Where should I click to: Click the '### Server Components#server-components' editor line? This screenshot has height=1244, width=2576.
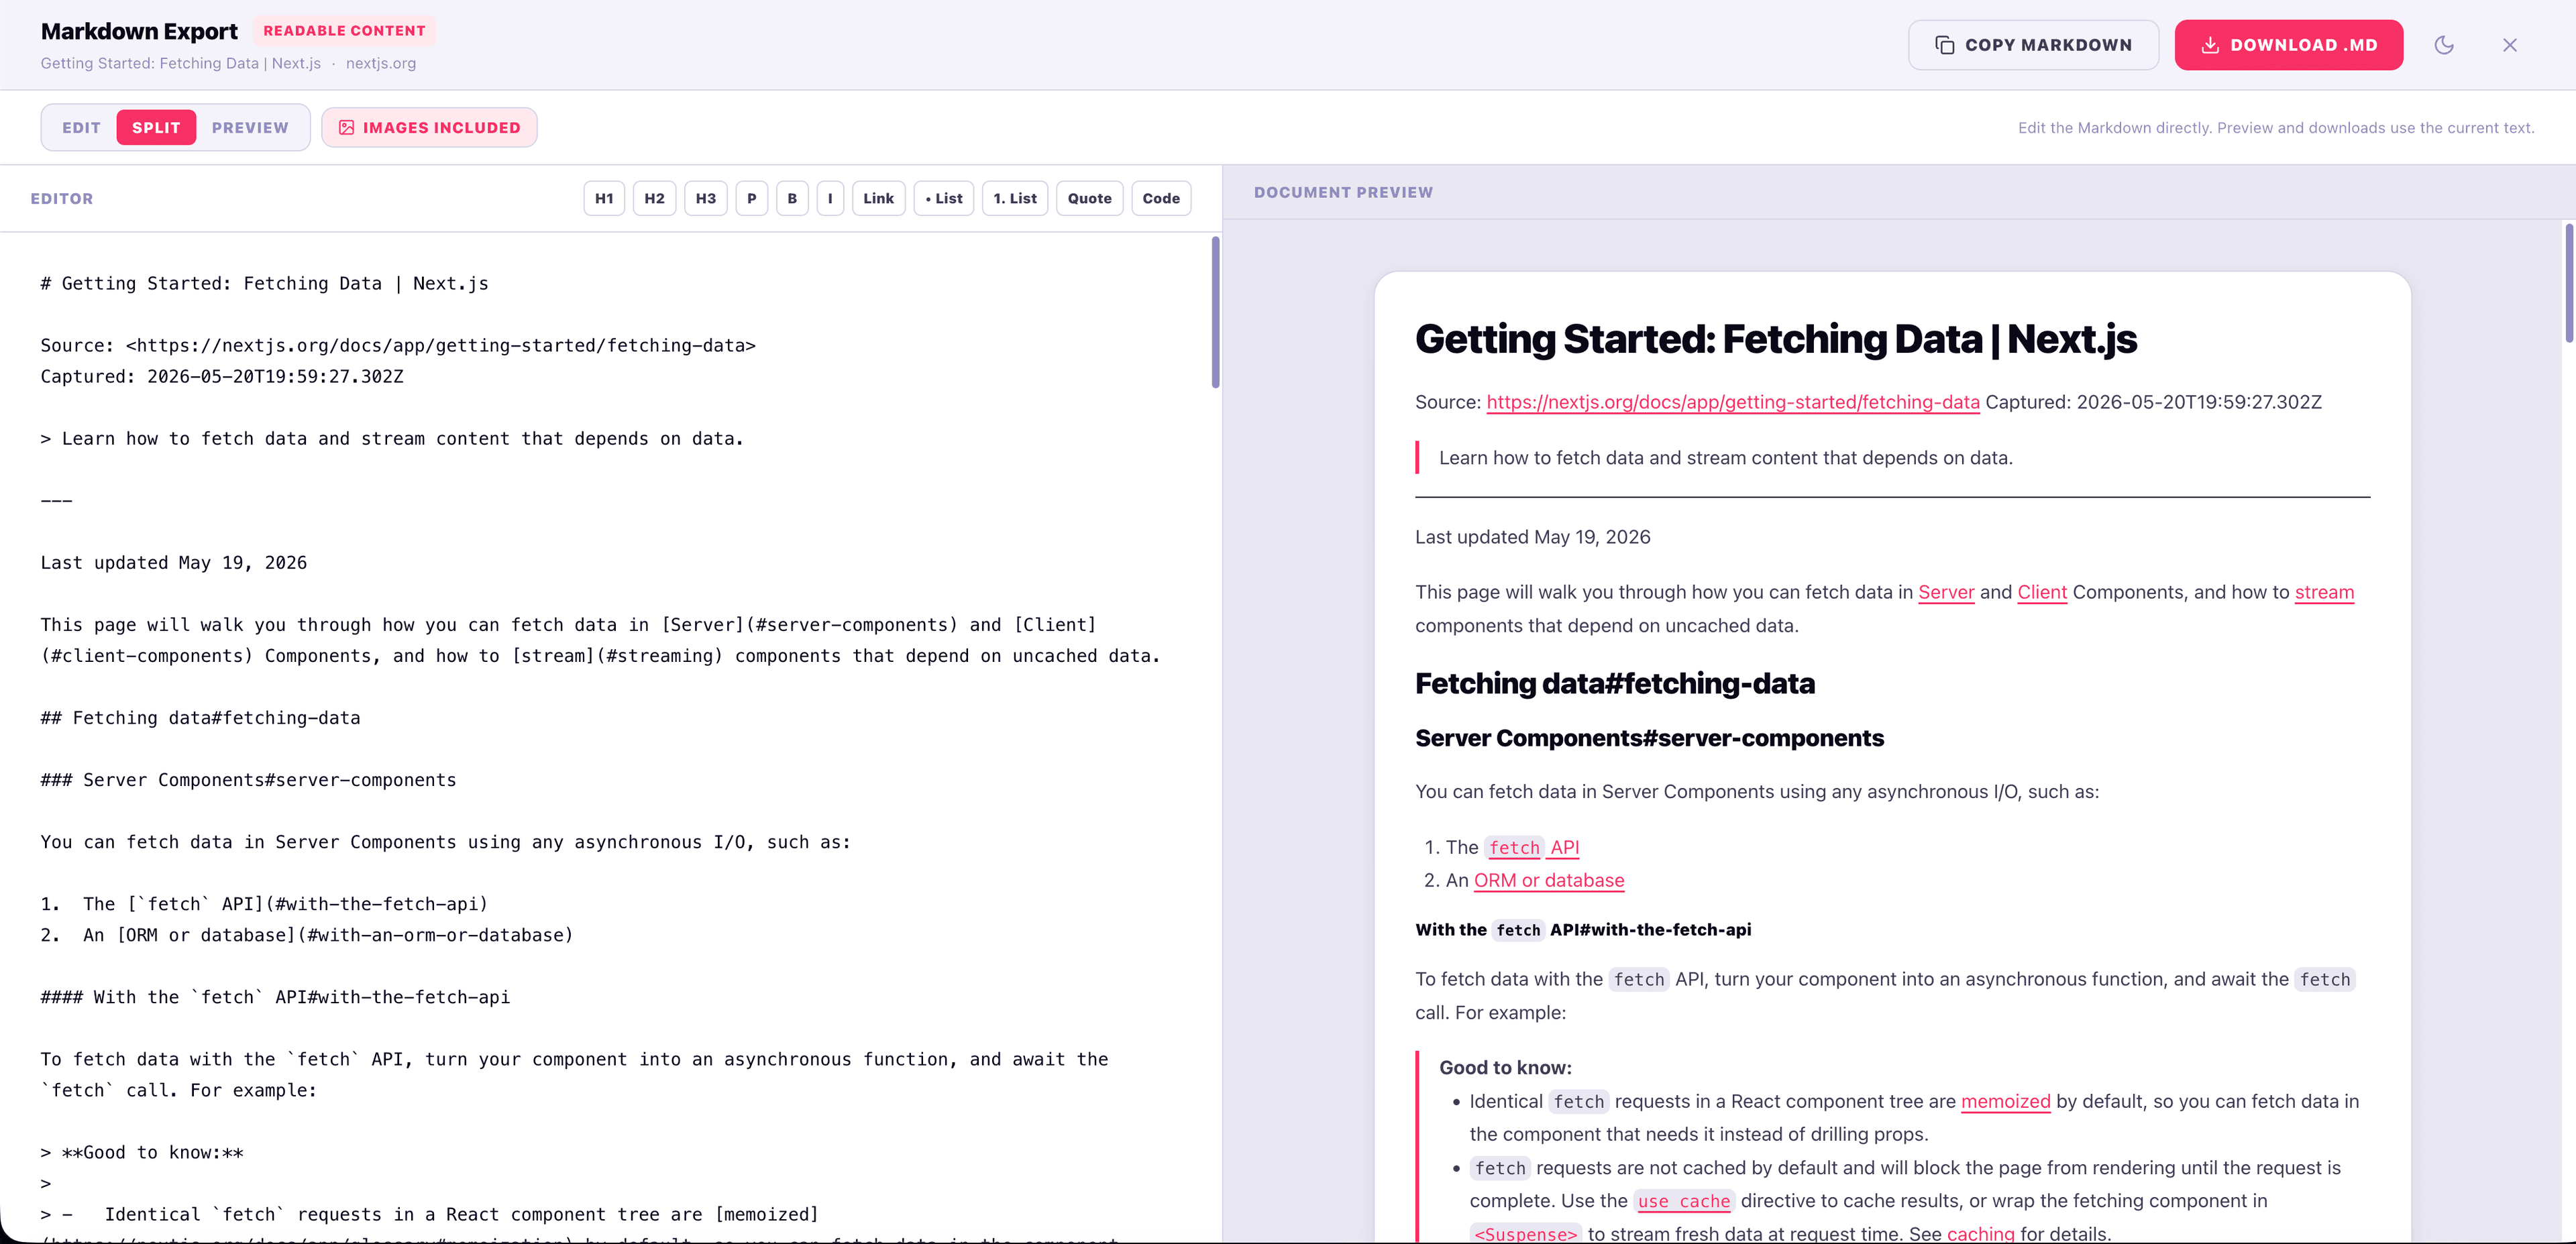click(248, 779)
